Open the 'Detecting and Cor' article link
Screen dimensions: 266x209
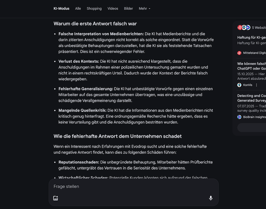251,96
